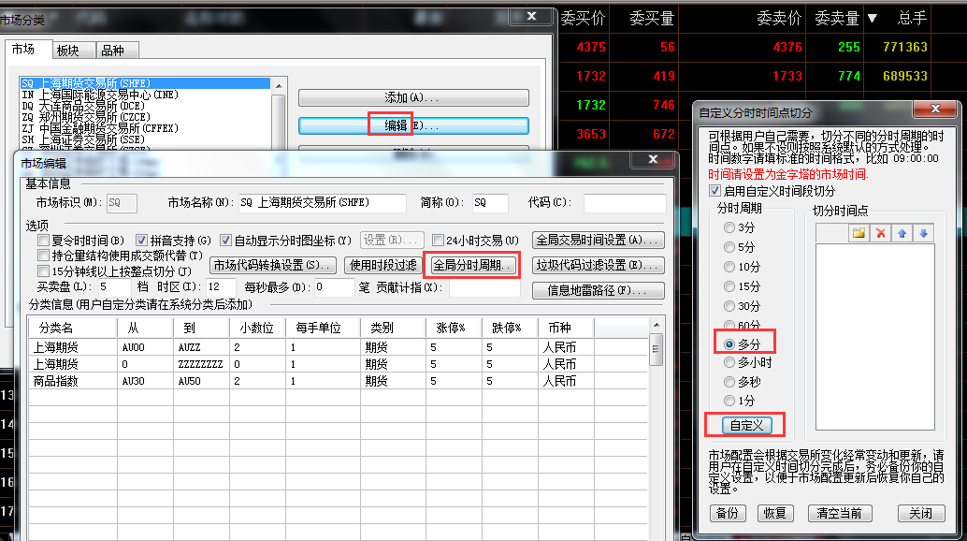Viewport: 967px width, 541px height.
Task: Click the 总手 column header
Action: pyautogui.click(x=913, y=19)
